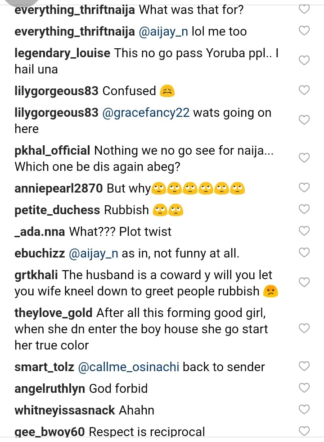This screenshot has width=324, height=442.
Task: Like legendary_louise's Yoruba ppl comment
Action: 305,60
